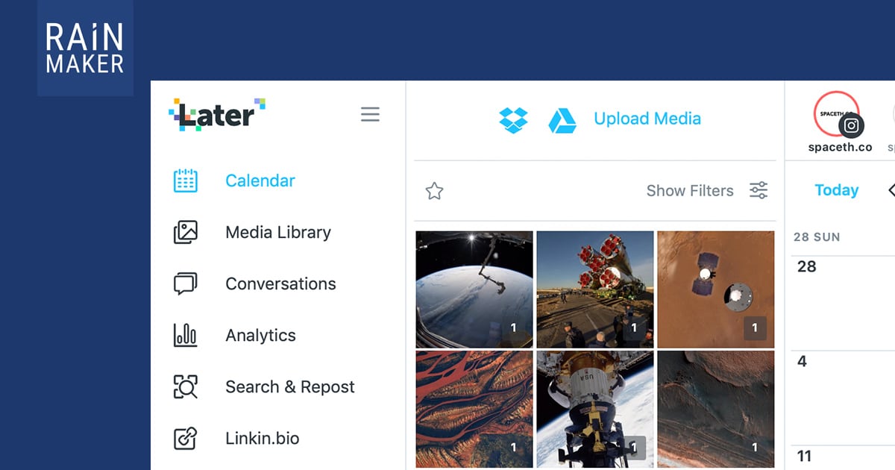
Task: Click the Search & Repost icon
Action: (185, 386)
